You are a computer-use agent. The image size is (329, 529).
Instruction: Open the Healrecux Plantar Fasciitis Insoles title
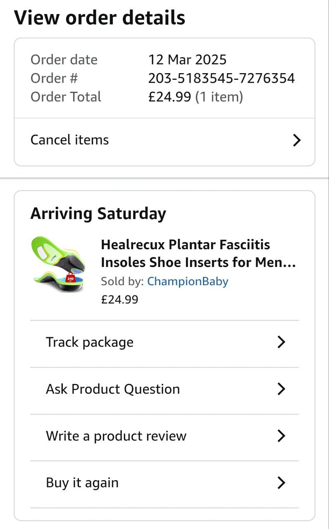198,253
